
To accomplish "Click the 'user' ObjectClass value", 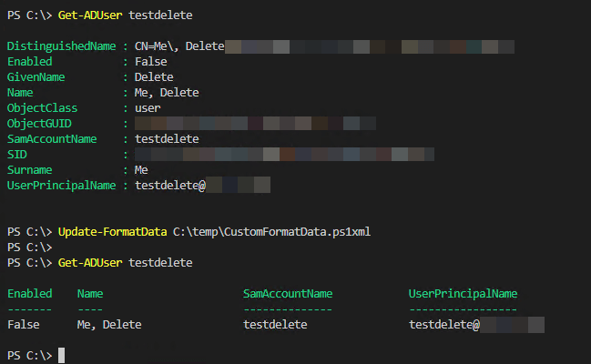I will pos(149,107).
